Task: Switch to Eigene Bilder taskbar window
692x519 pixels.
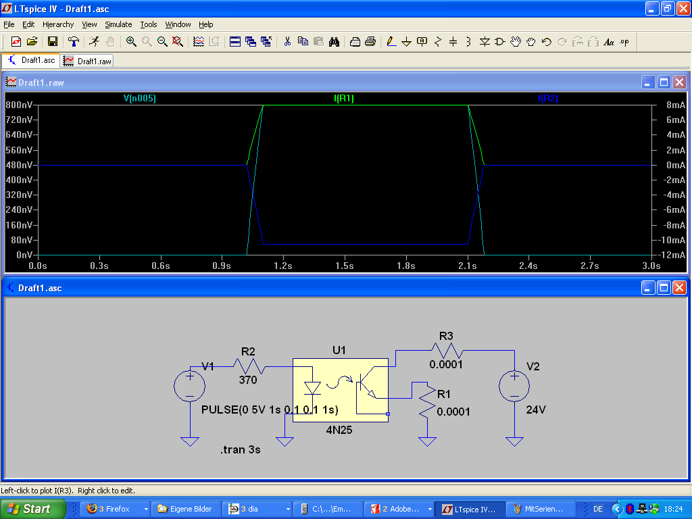Action: [185, 510]
